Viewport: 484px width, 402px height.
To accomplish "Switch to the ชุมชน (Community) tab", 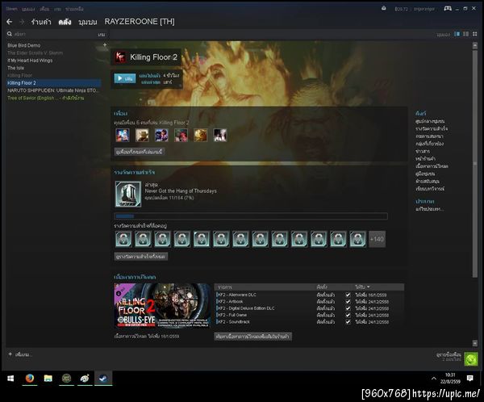I will click(88, 22).
